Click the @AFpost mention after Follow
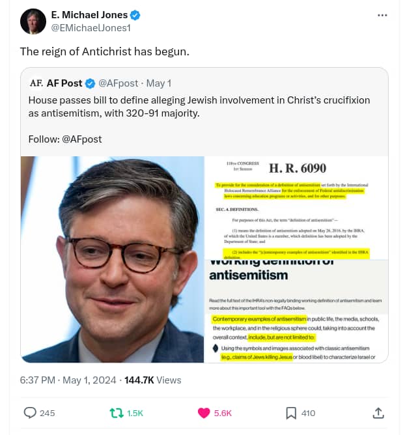 pyautogui.click(x=82, y=139)
